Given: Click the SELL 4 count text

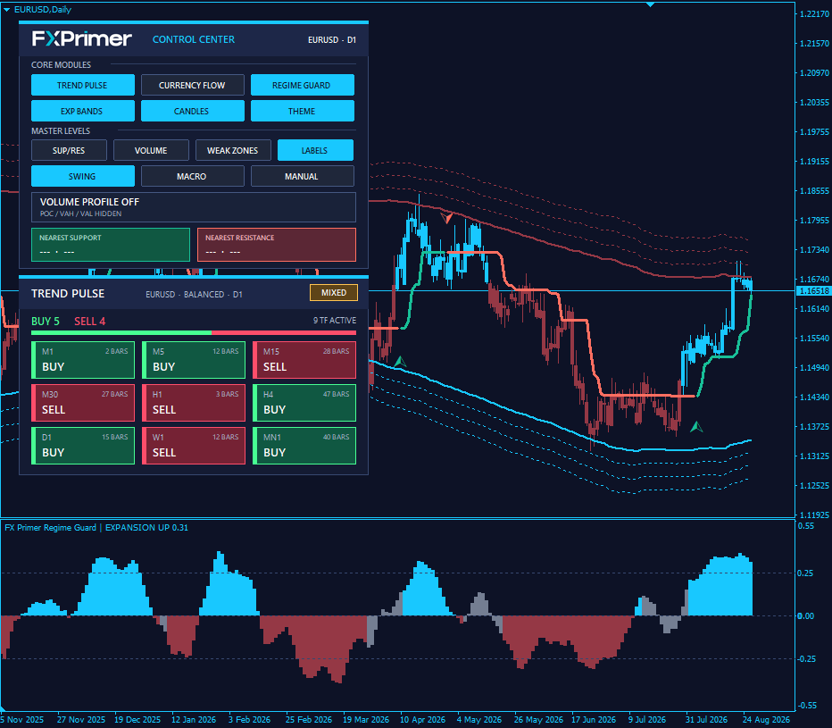Looking at the screenshot, I should point(89,322).
